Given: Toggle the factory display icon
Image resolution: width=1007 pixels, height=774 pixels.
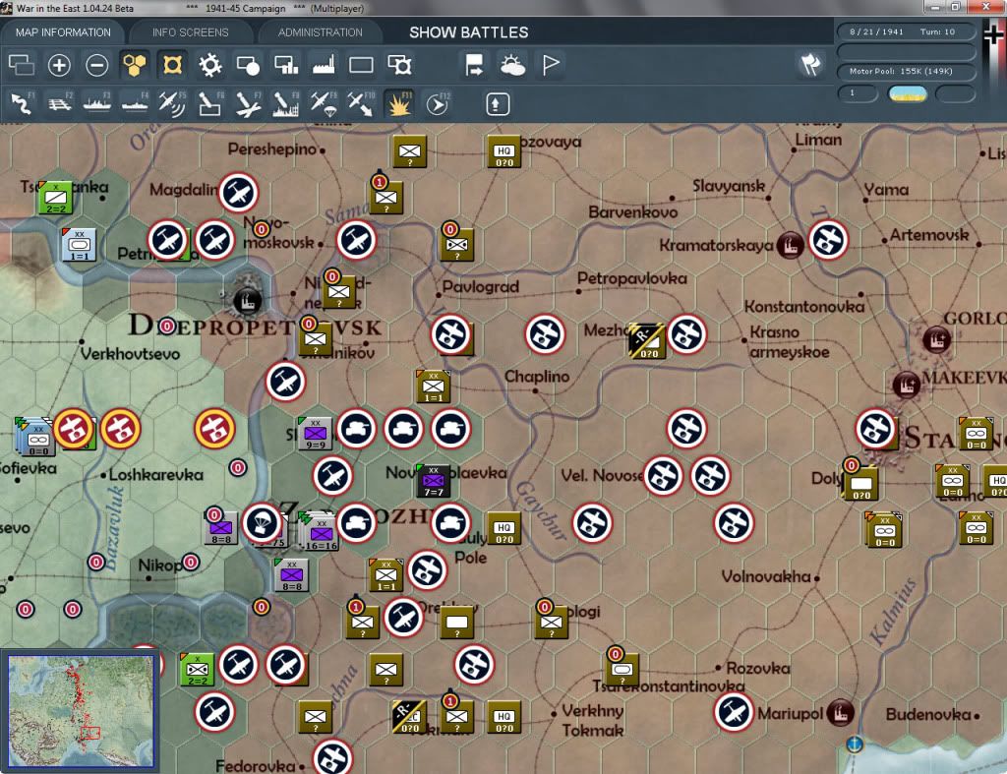Looking at the screenshot, I should [x=324, y=65].
